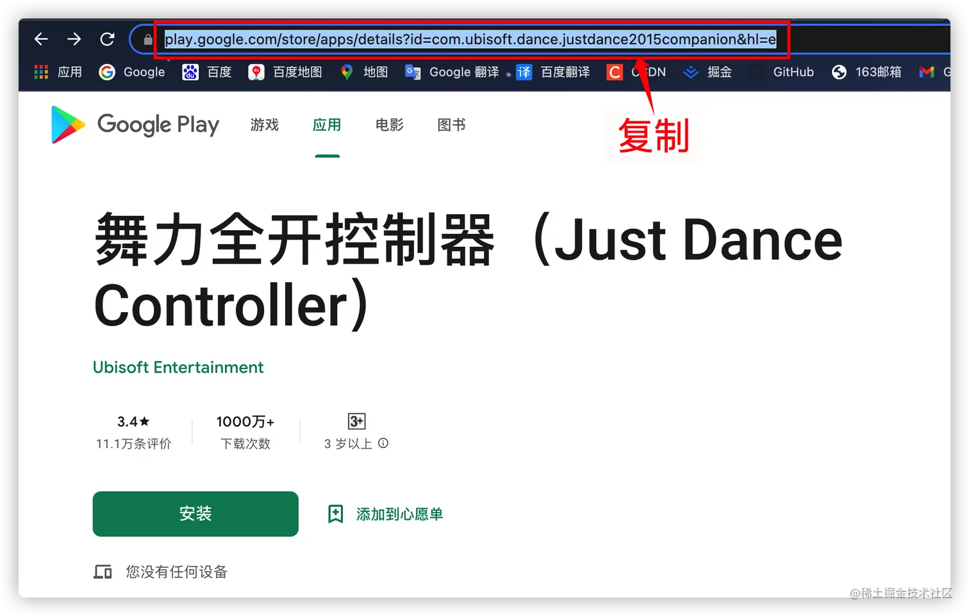Click the devices icon beside 您没有任何设备
The width and height of the screenshot is (969, 616).
(103, 572)
